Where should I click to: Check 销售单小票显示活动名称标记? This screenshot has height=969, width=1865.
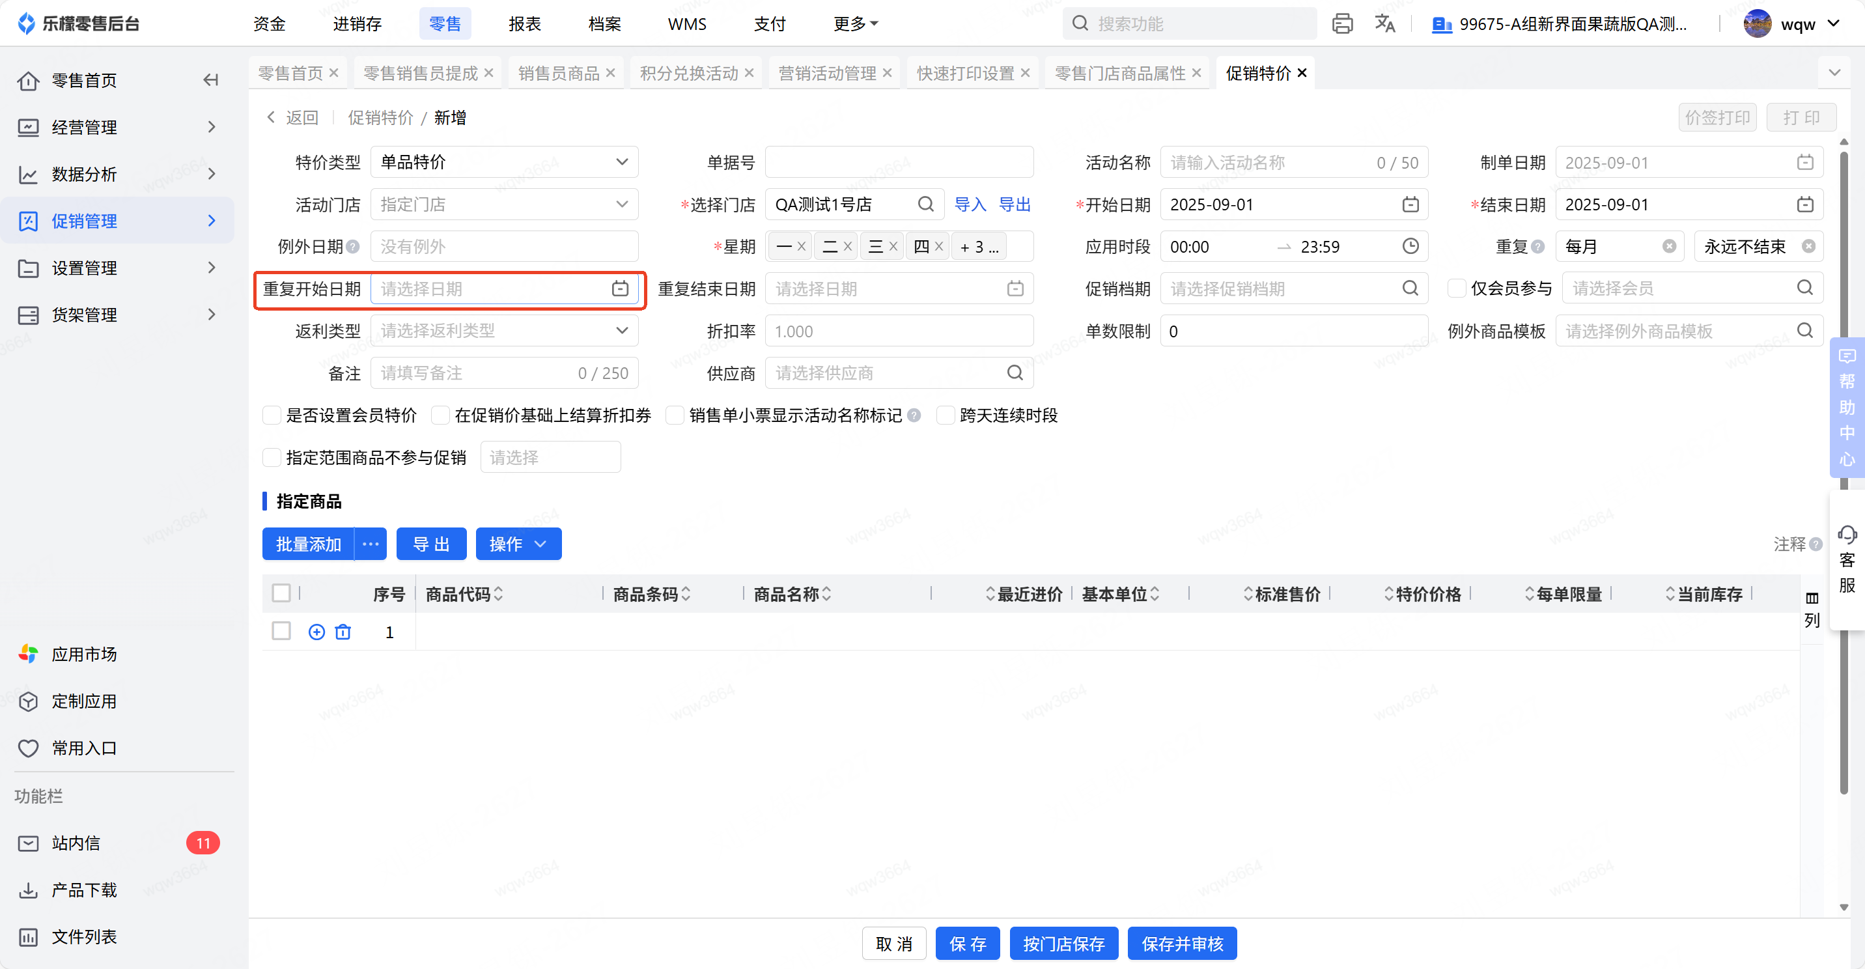click(675, 415)
